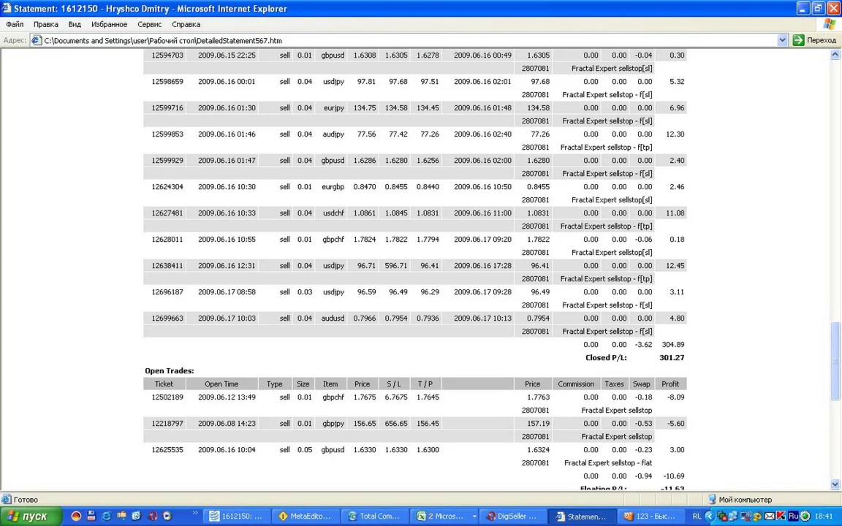842x526 pixels.
Task: Click the Statement taskbar button
Action: coord(582,517)
